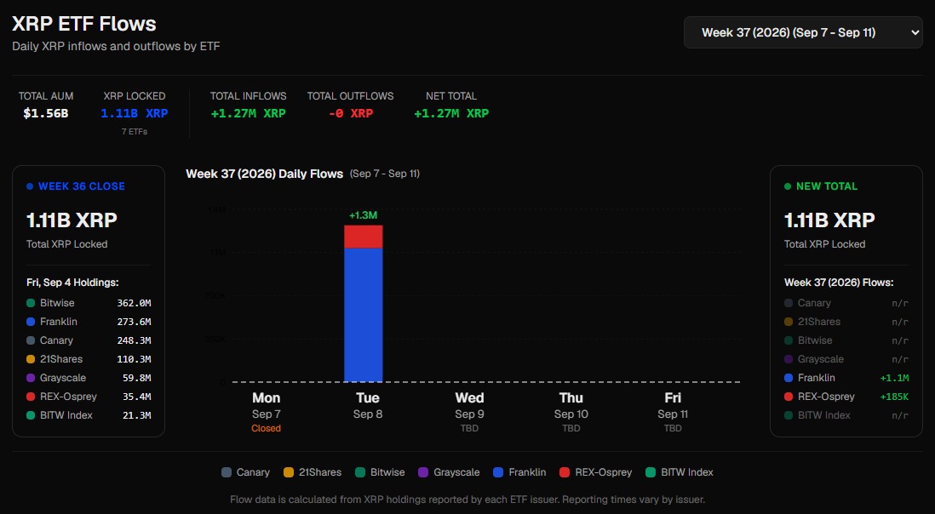
Task: Toggle REX-Osprey series in the chart legend
Action: [x=596, y=472]
